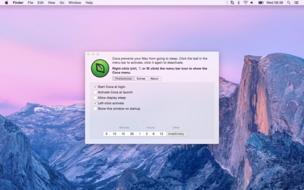Switch to the Extras tab
The height and width of the screenshot is (190, 304).
pos(141,79)
